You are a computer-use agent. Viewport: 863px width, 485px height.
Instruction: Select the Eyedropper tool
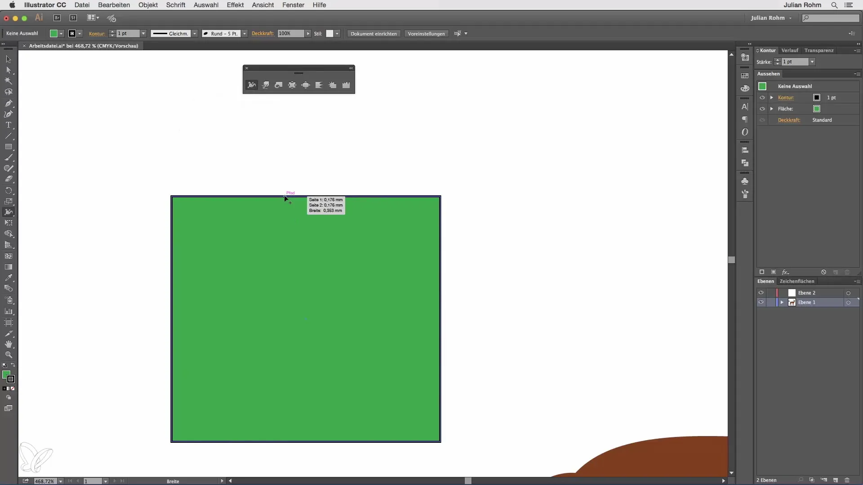9,278
